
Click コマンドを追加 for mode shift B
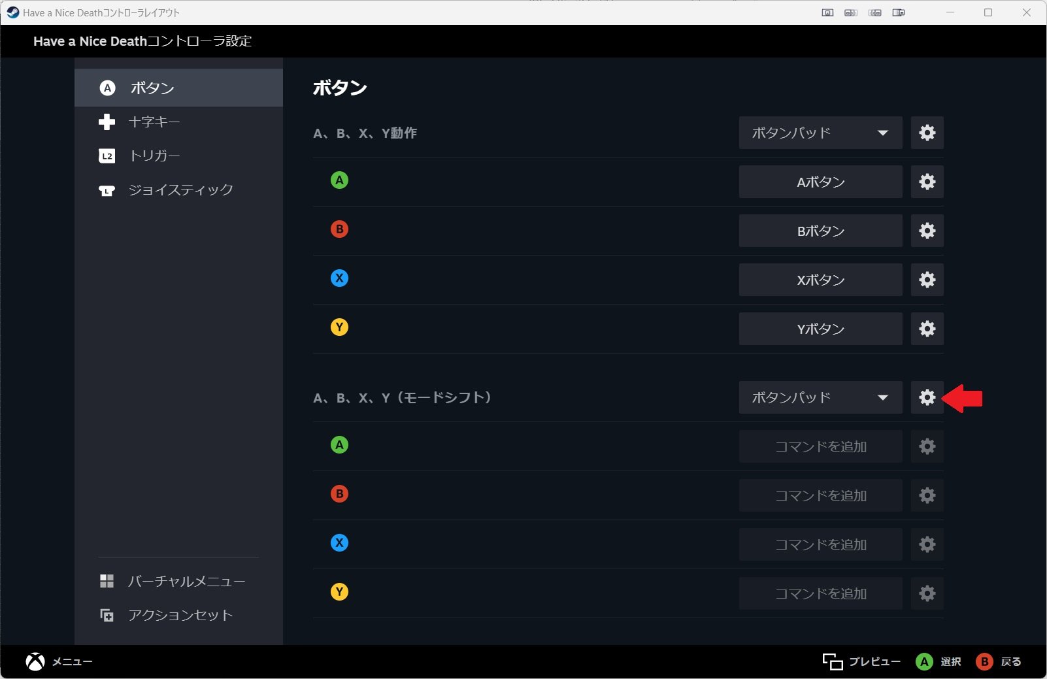click(820, 495)
